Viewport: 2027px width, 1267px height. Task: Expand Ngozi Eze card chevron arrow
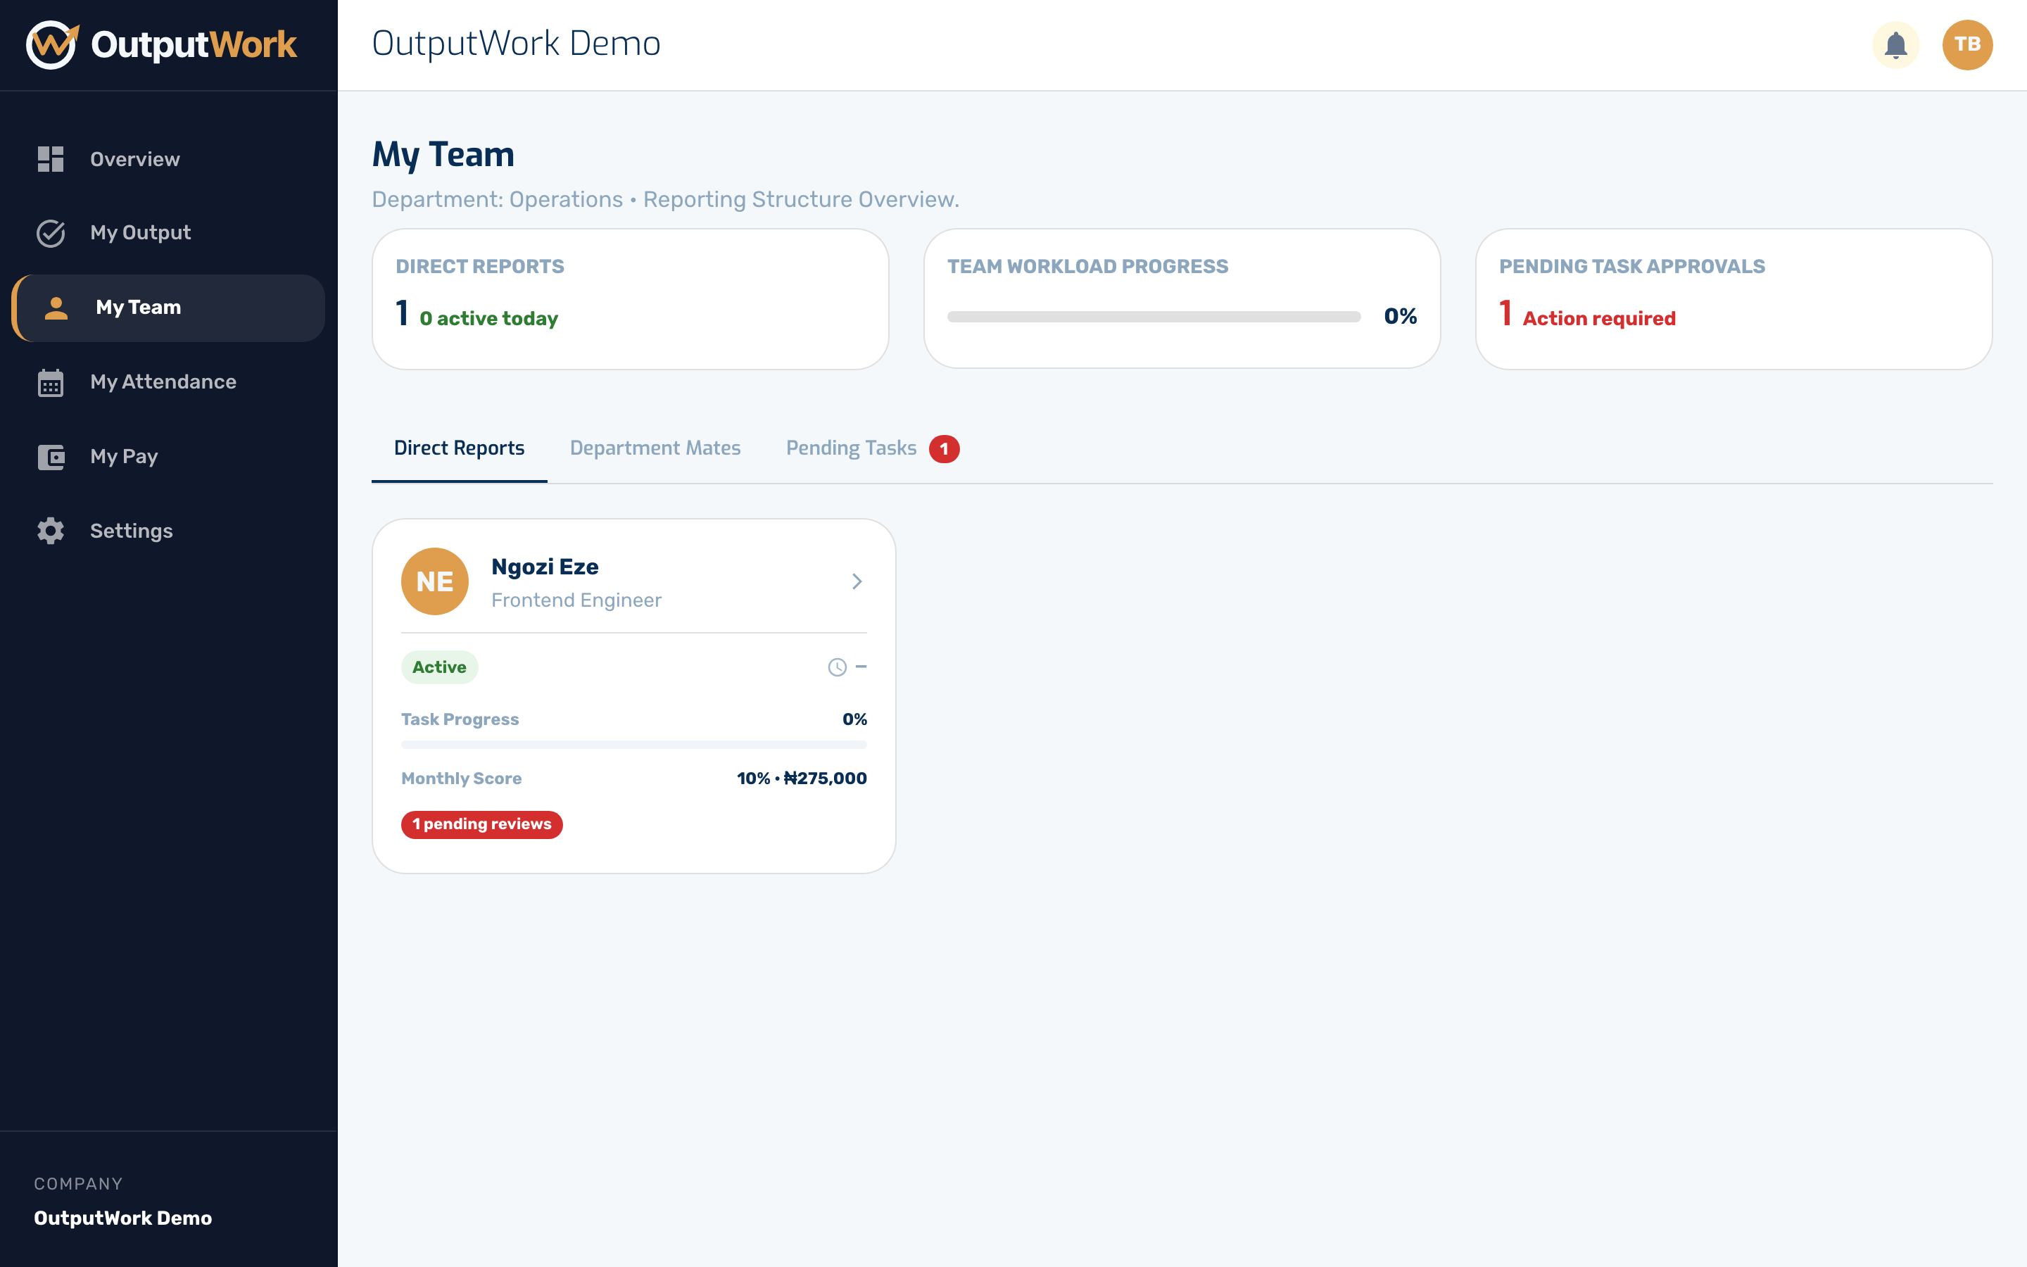point(857,581)
